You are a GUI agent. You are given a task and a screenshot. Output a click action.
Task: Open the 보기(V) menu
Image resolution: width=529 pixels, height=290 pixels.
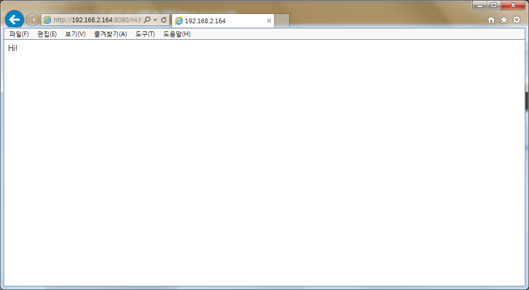click(x=75, y=34)
